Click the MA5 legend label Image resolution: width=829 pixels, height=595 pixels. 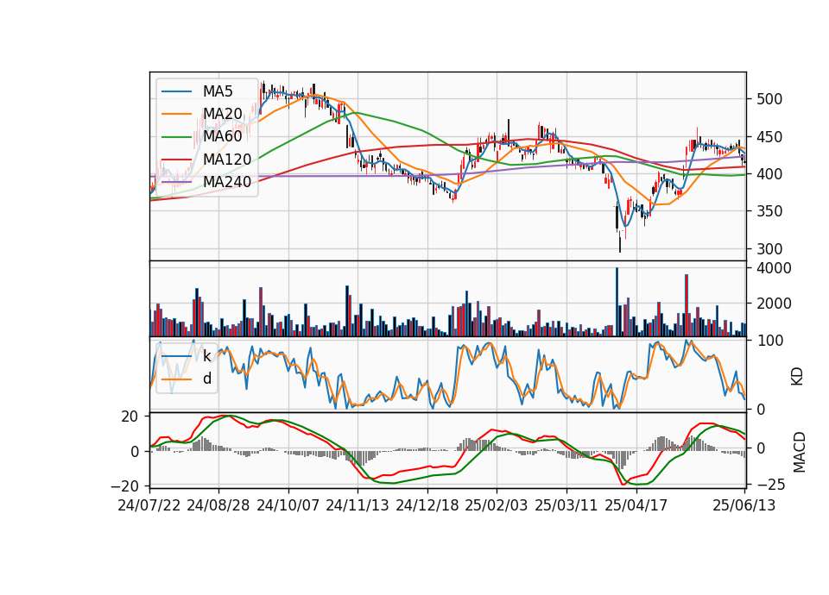point(218,91)
